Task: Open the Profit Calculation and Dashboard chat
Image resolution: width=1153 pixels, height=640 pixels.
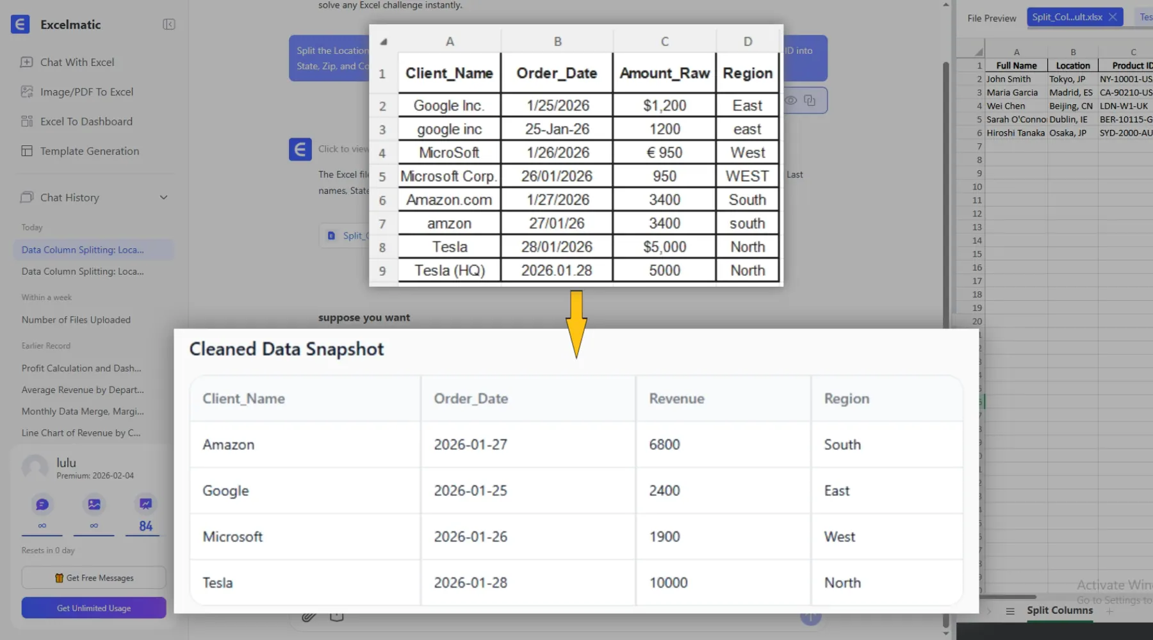Action: 81,368
